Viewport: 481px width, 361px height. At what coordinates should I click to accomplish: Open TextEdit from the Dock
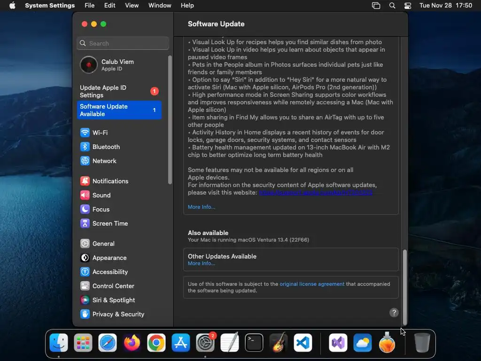(x=229, y=343)
